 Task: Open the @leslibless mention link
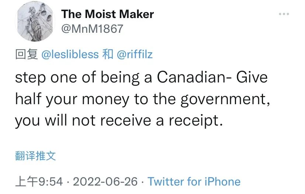tap(70, 55)
